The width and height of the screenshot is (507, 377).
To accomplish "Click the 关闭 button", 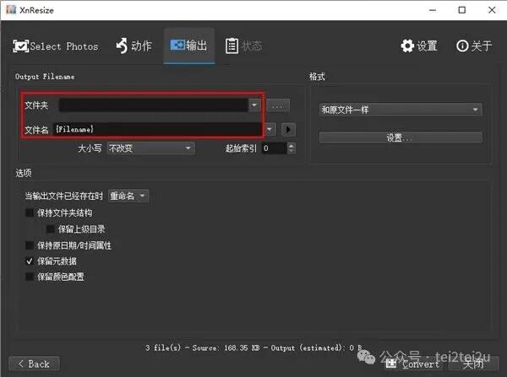I will 473,364.
